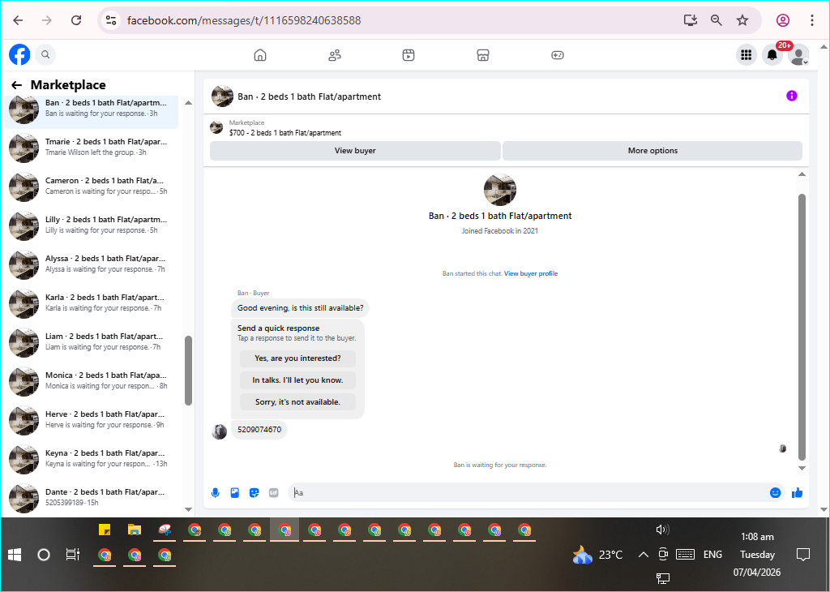Open the Monica conversation in the list
This screenshot has width=830, height=592.
91,381
